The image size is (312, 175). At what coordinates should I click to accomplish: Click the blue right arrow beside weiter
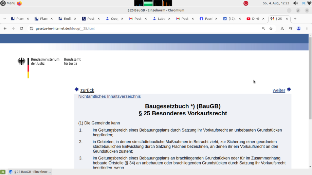point(289,90)
